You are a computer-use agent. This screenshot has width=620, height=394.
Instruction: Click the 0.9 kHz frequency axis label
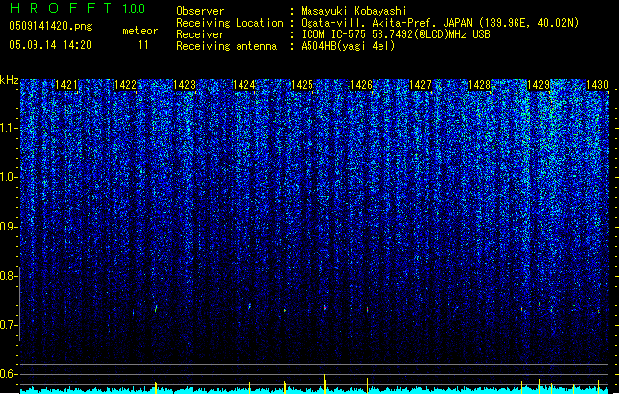9,227
